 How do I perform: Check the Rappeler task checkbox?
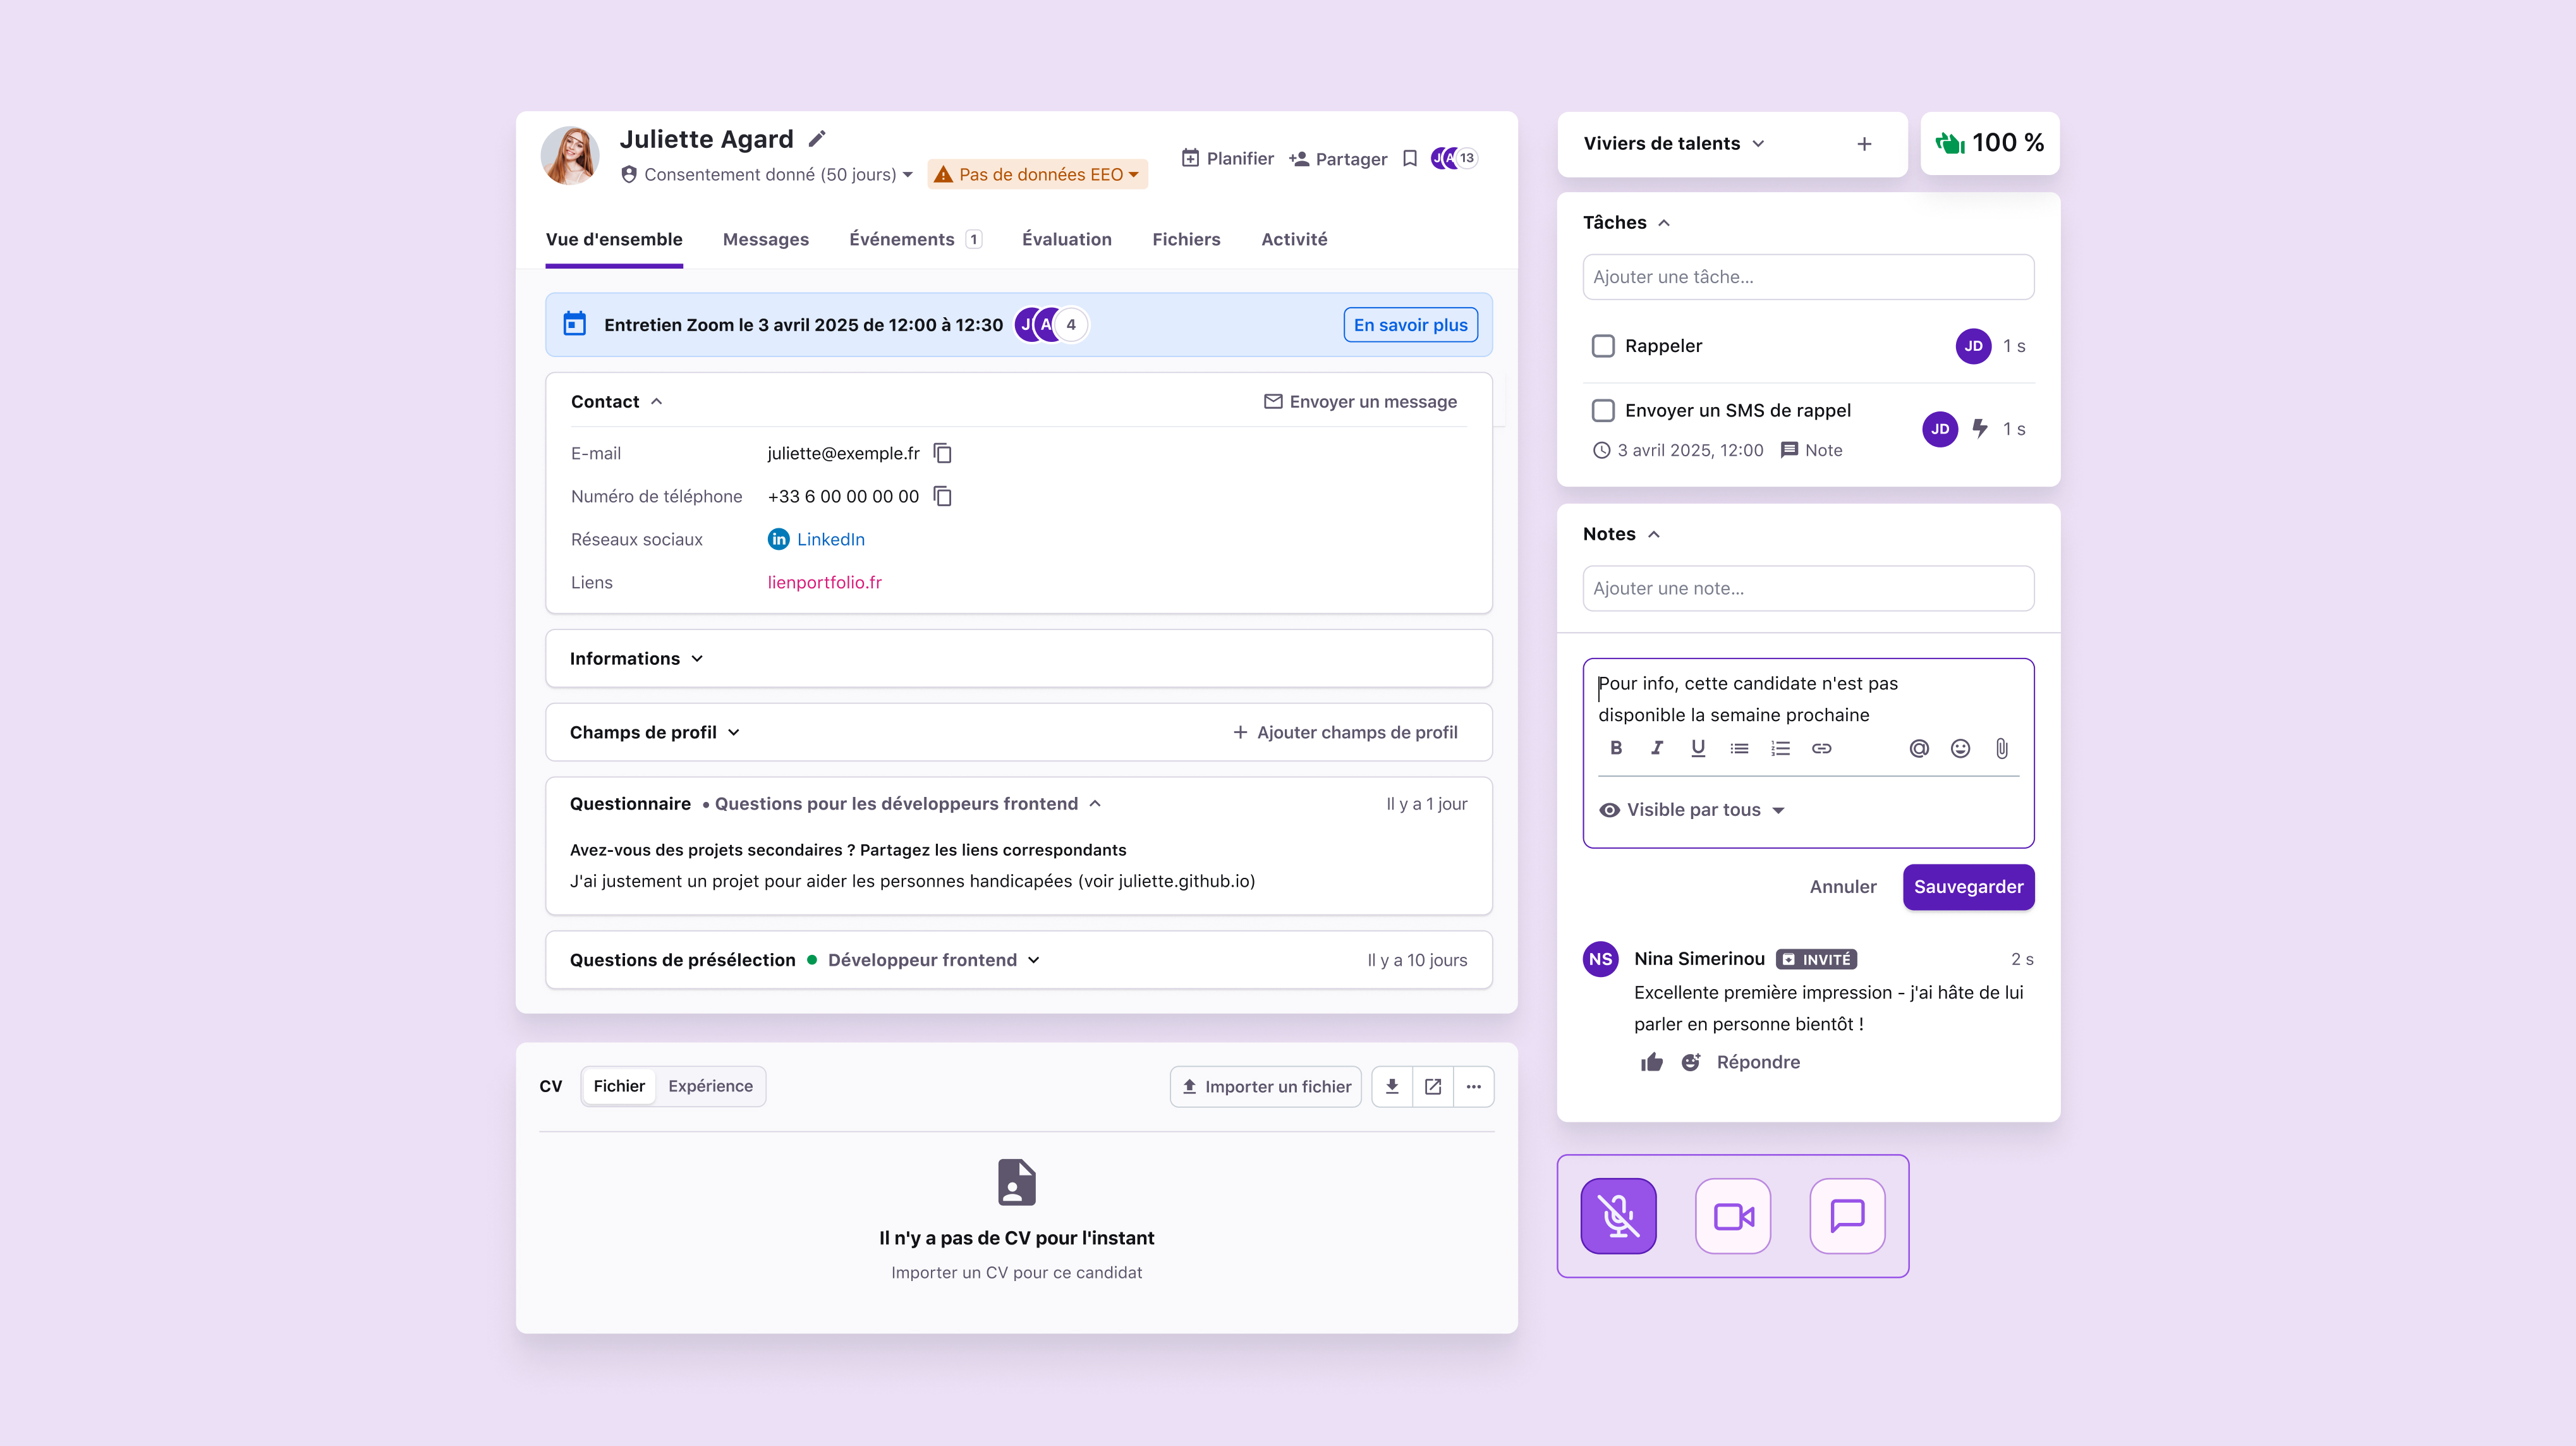click(x=1603, y=346)
